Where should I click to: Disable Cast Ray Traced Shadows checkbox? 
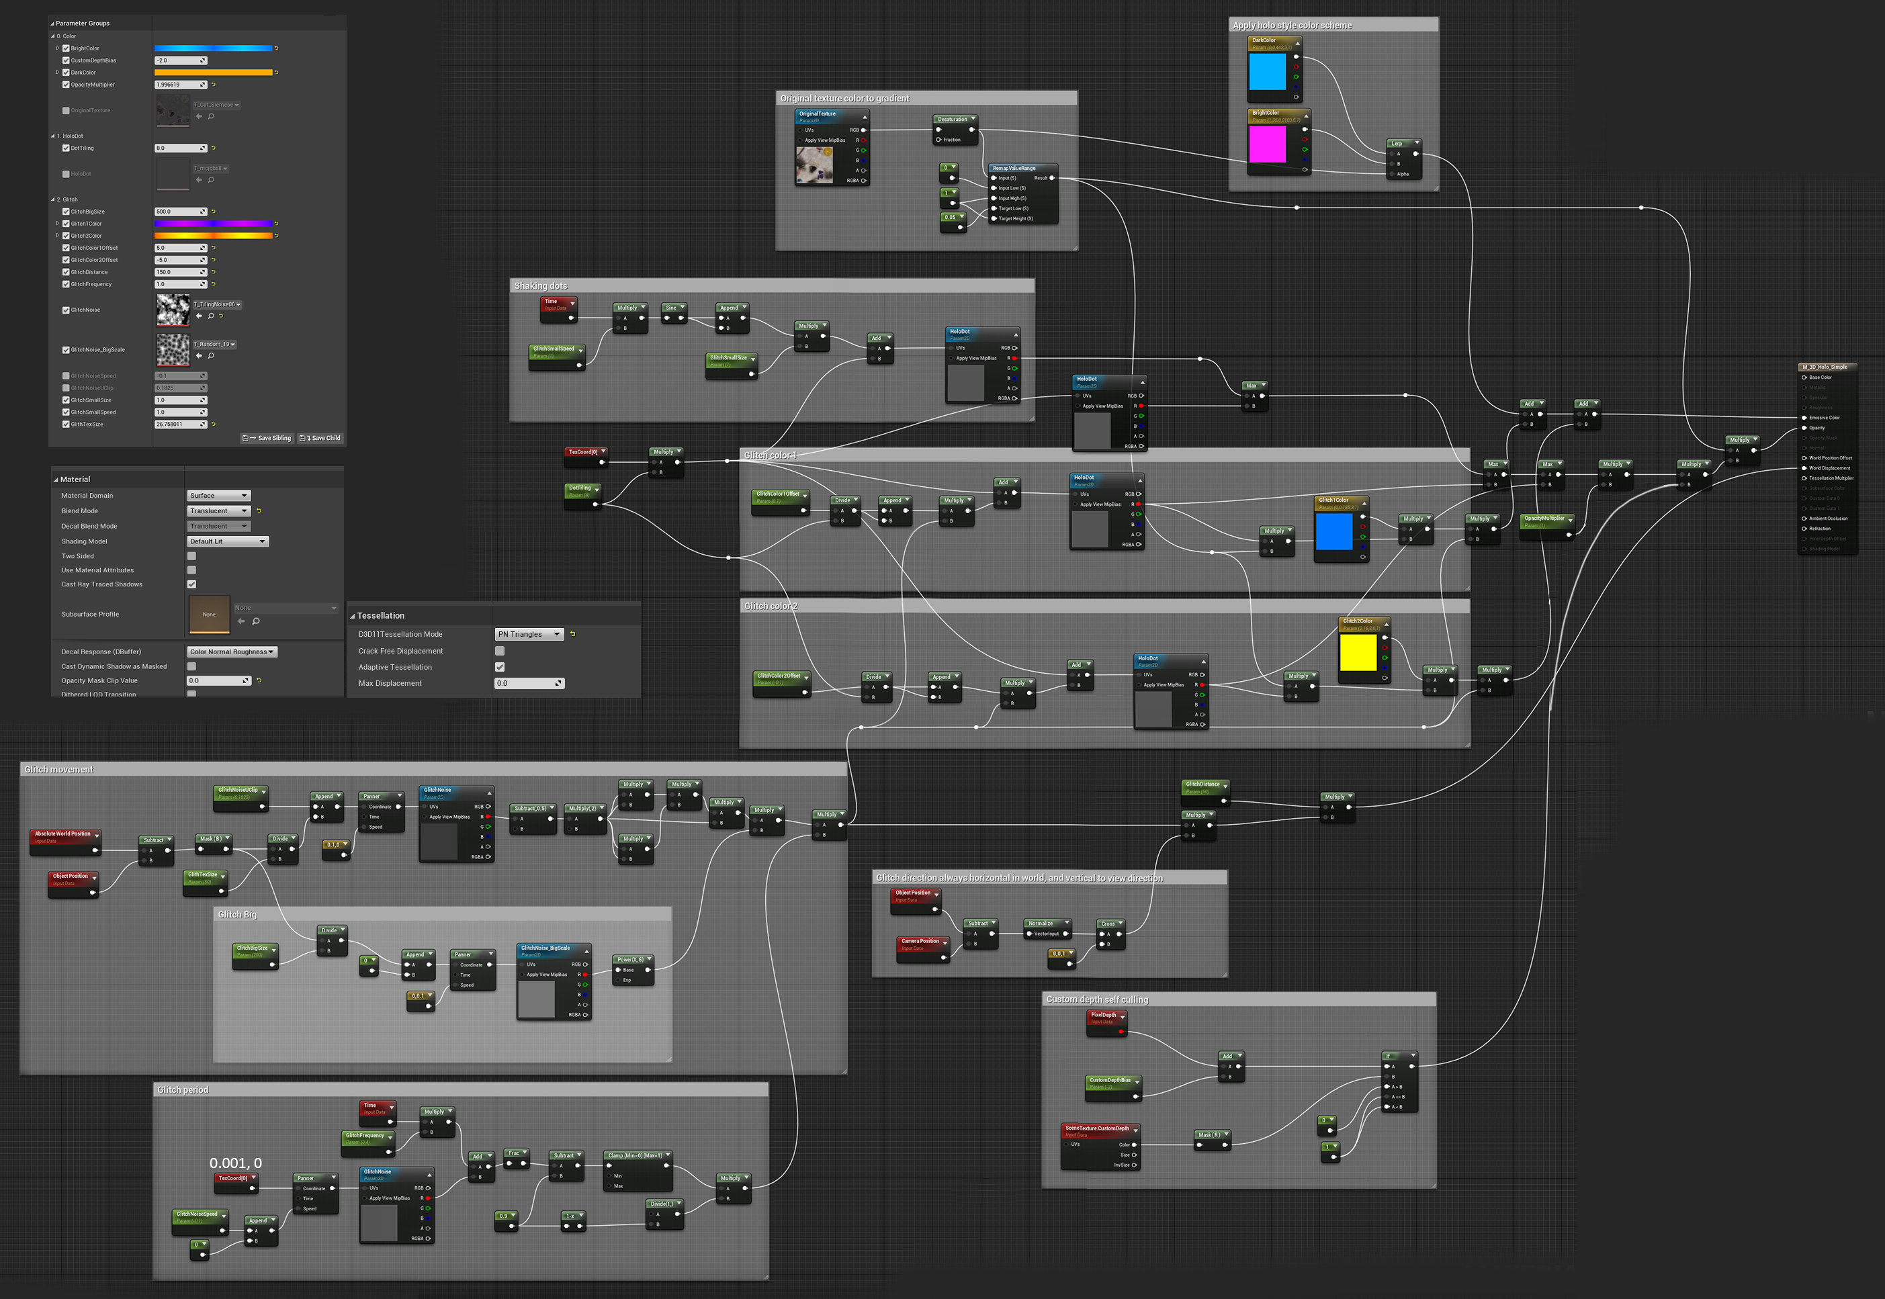point(192,584)
